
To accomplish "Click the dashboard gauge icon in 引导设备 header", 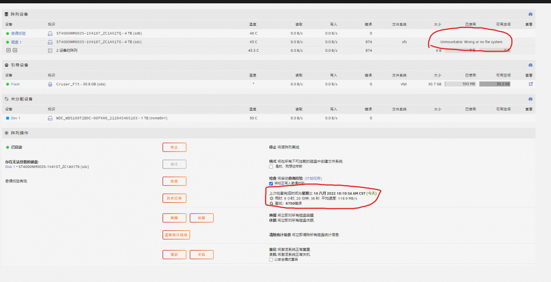I will pyautogui.click(x=530, y=65).
